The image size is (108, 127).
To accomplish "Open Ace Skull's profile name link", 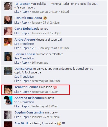I will [x=21, y=123].
